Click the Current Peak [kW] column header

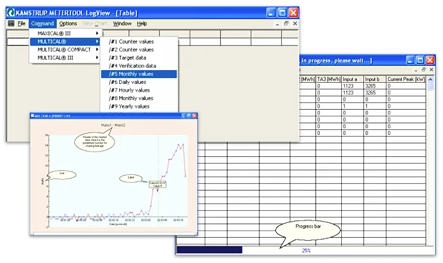coord(406,79)
